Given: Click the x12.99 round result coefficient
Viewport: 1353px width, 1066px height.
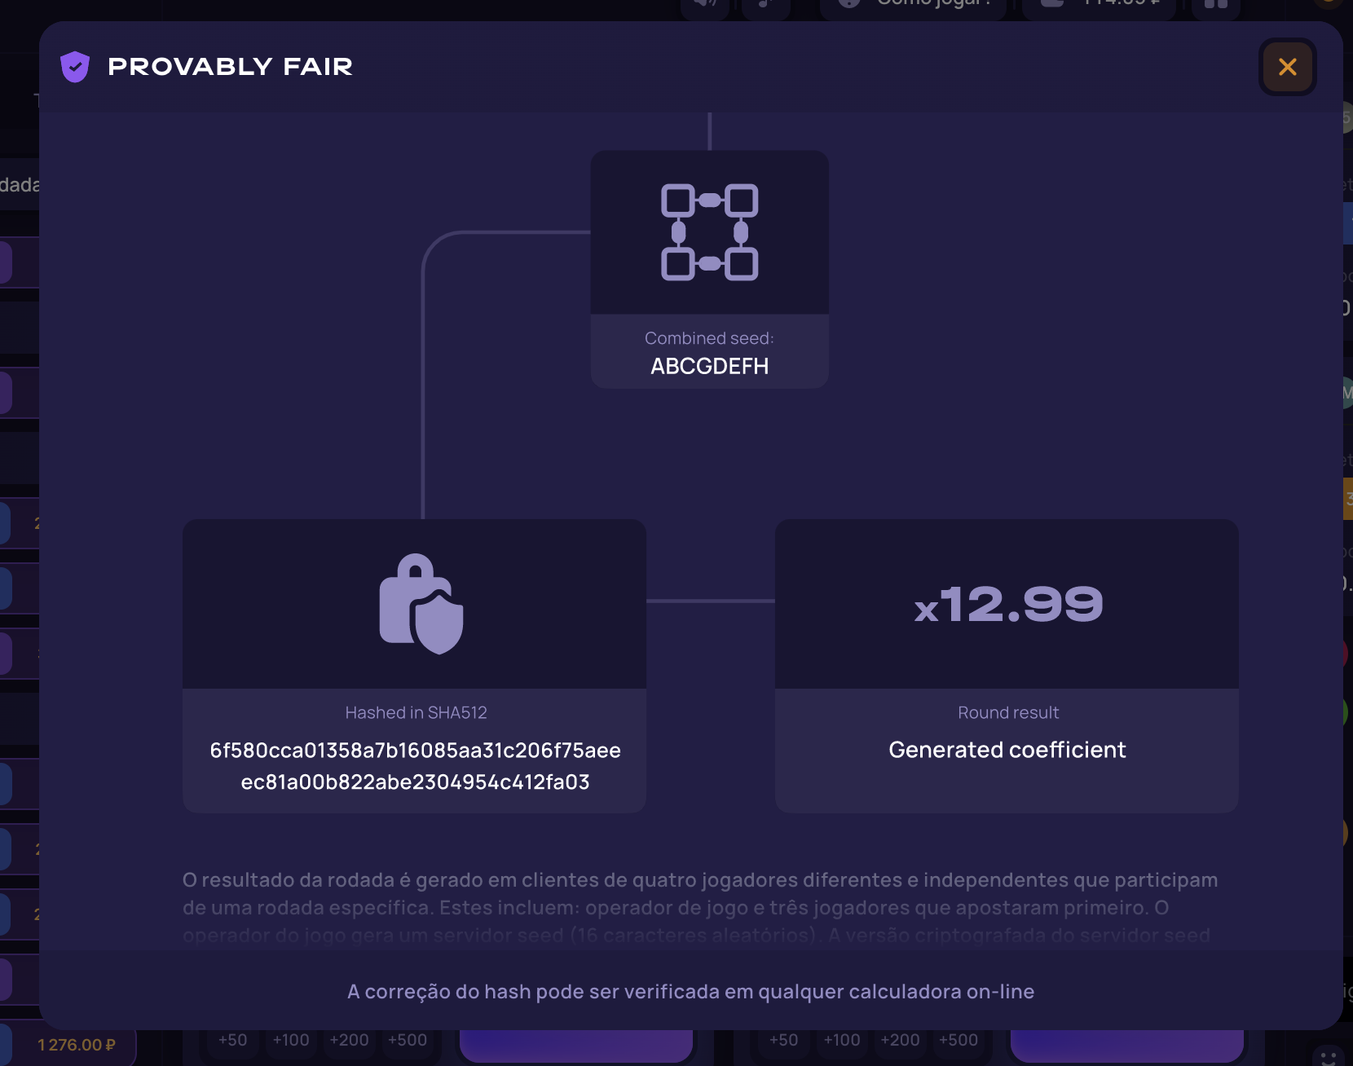Looking at the screenshot, I should point(1007,605).
